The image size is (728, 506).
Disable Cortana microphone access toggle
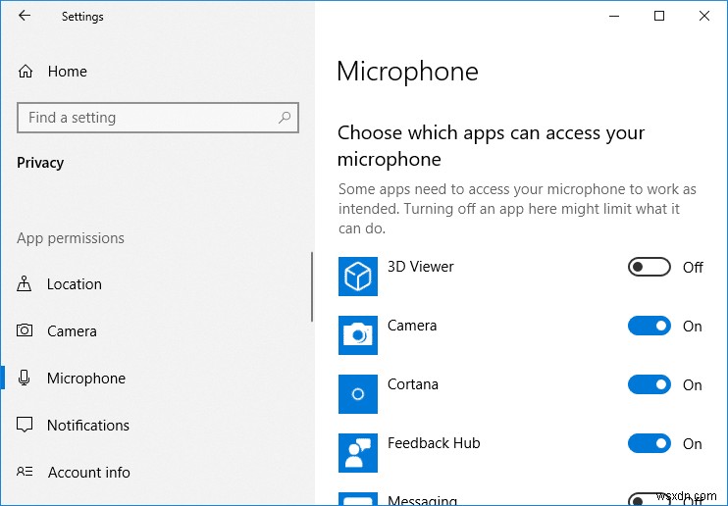650,384
